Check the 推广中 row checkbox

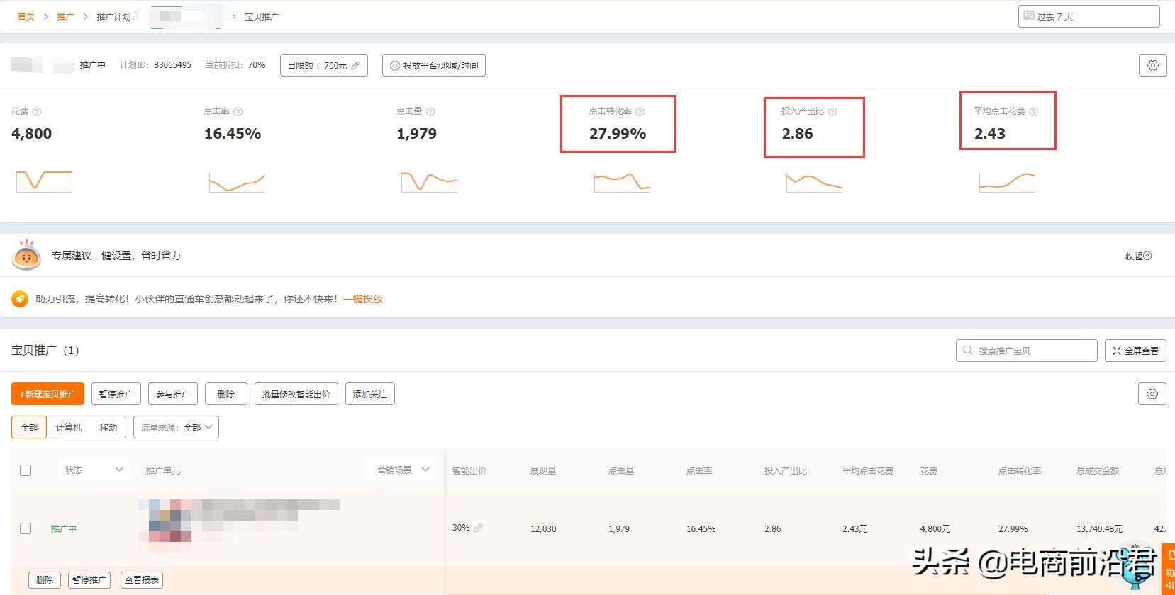tap(26, 528)
